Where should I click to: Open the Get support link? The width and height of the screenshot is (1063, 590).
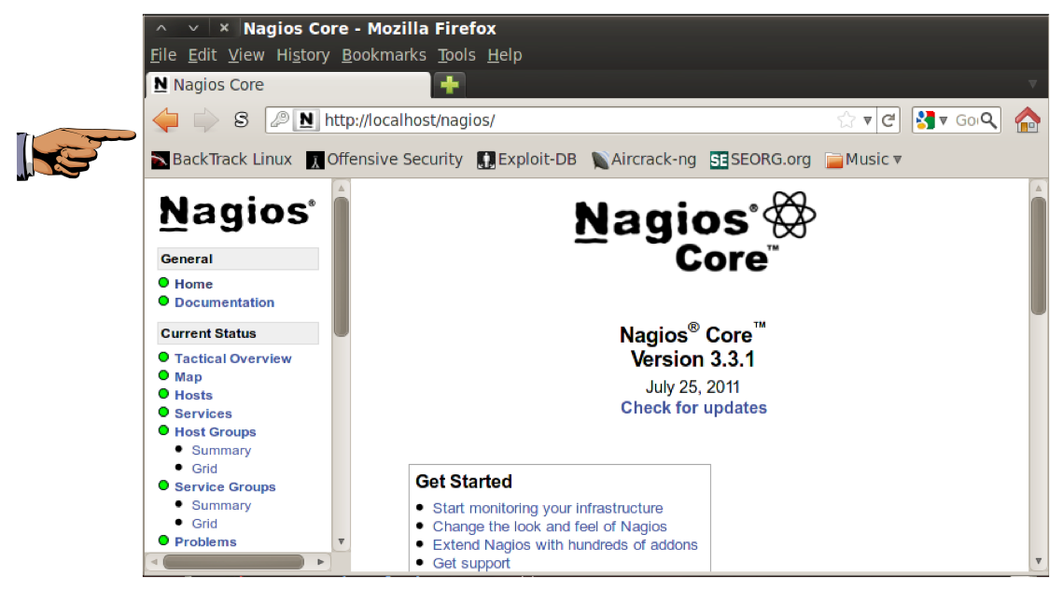(x=471, y=563)
